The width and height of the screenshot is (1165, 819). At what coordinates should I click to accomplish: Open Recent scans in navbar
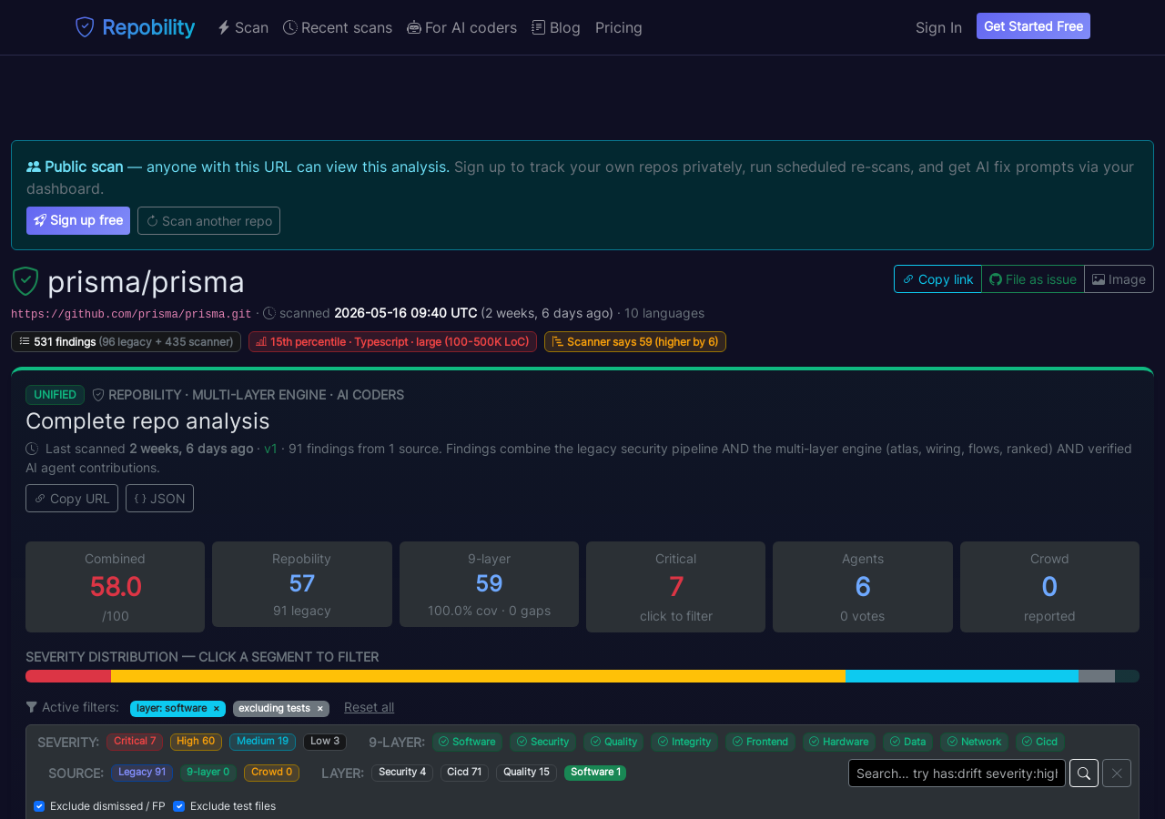click(x=338, y=27)
